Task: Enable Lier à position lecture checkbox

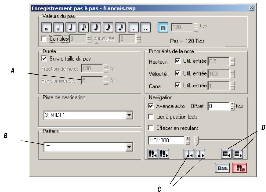Action: click(x=151, y=117)
